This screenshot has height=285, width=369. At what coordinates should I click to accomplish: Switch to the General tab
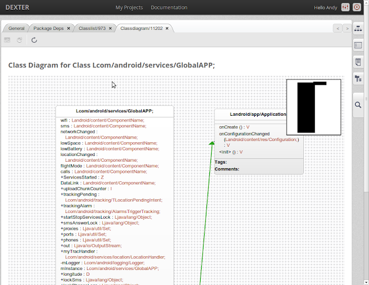pos(16,28)
